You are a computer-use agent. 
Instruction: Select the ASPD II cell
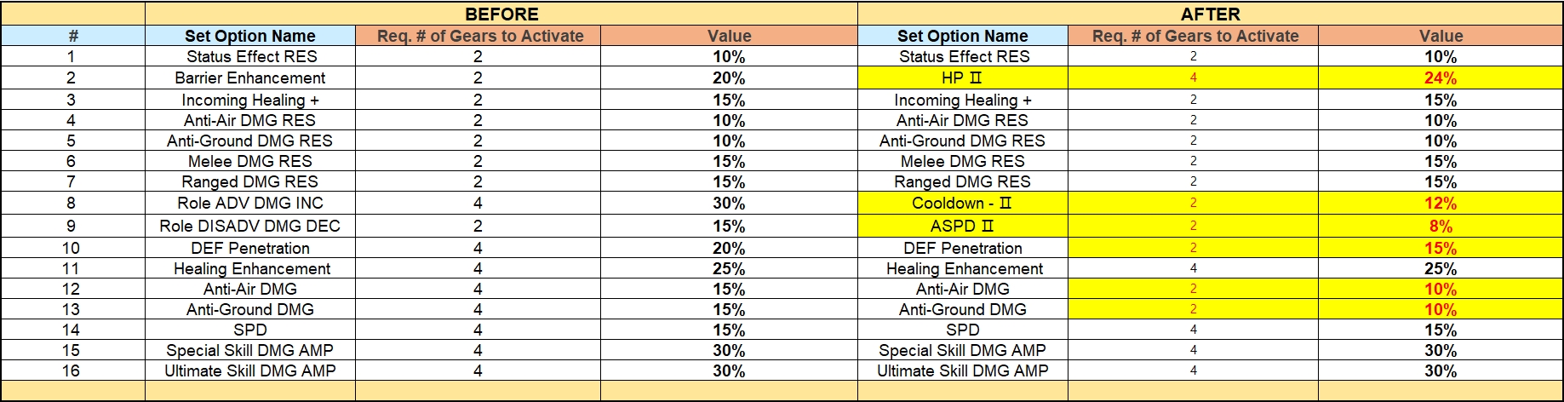(963, 226)
